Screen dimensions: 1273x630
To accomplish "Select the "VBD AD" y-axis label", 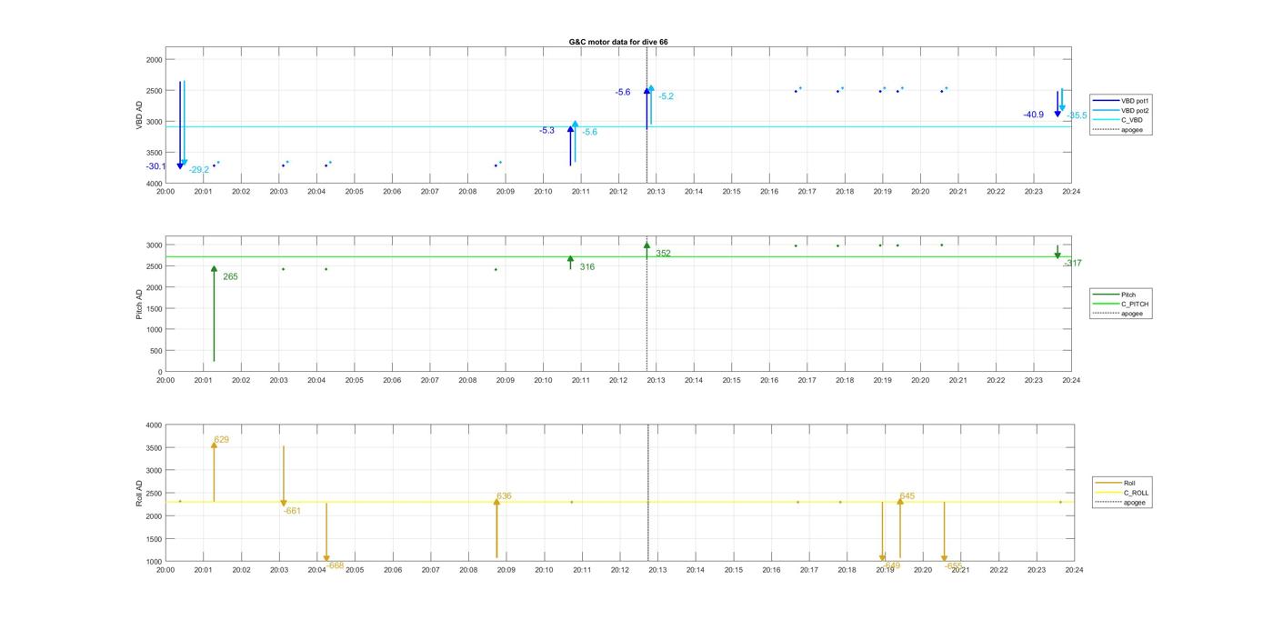I will point(139,115).
